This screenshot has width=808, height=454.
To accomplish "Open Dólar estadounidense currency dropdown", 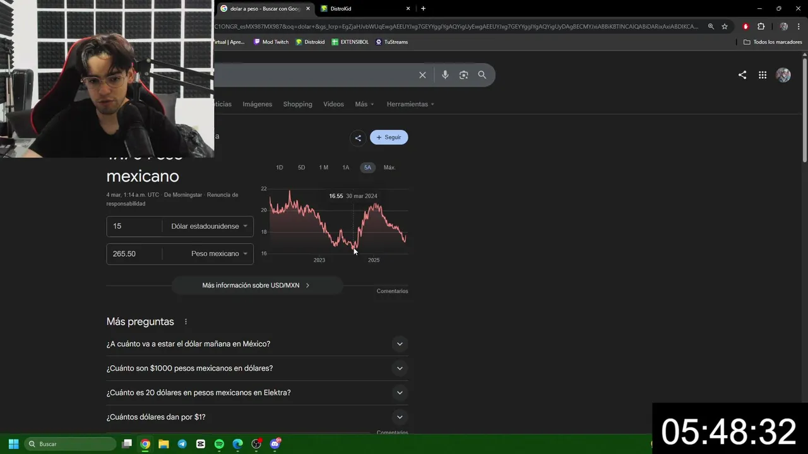I will (209, 226).
